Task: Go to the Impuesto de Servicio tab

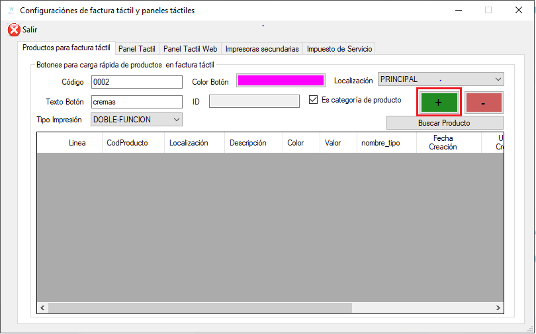Action: tap(339, 49)
